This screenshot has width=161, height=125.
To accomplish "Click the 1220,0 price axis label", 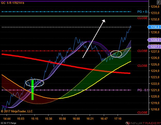I will tap(155, 97).
